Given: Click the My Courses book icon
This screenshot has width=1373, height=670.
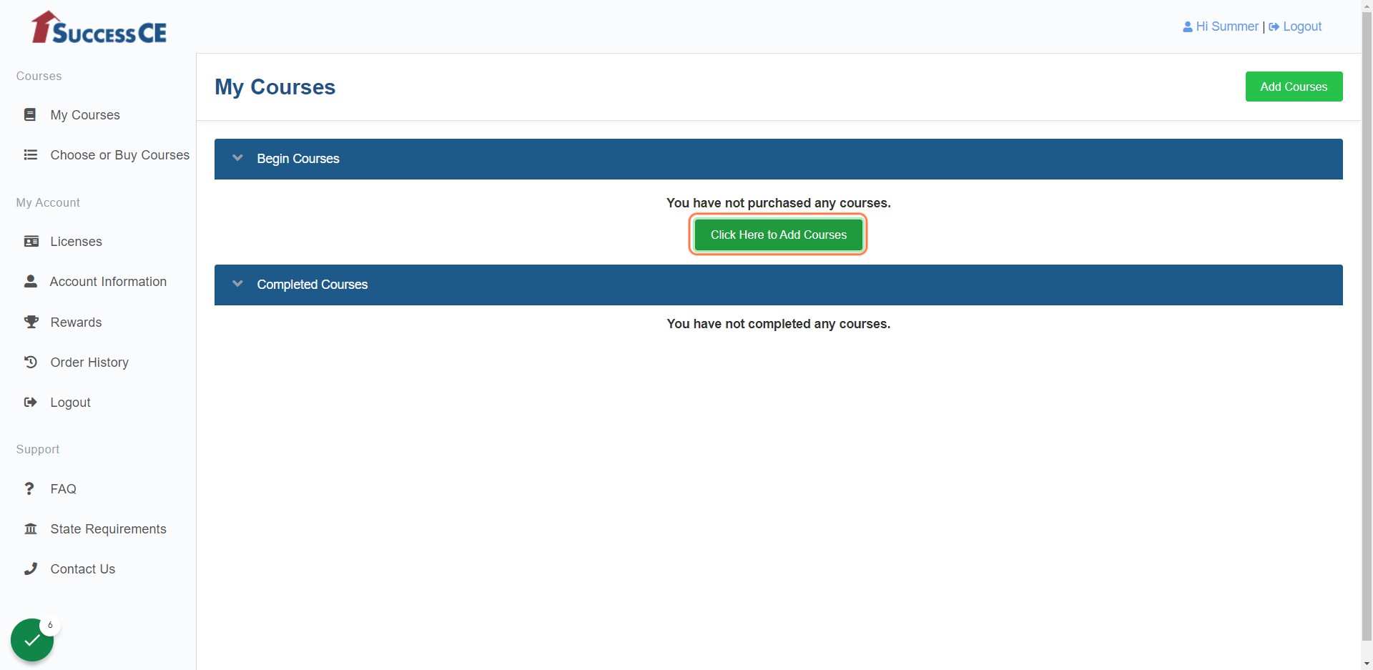Looking at the screenshot, I should (x=30, y=114).
